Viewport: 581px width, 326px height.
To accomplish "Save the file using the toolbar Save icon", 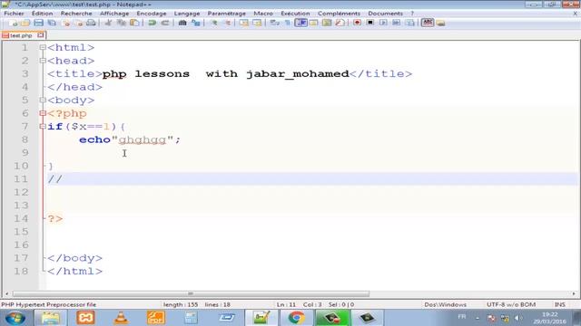I will click(x=38, y=23).
